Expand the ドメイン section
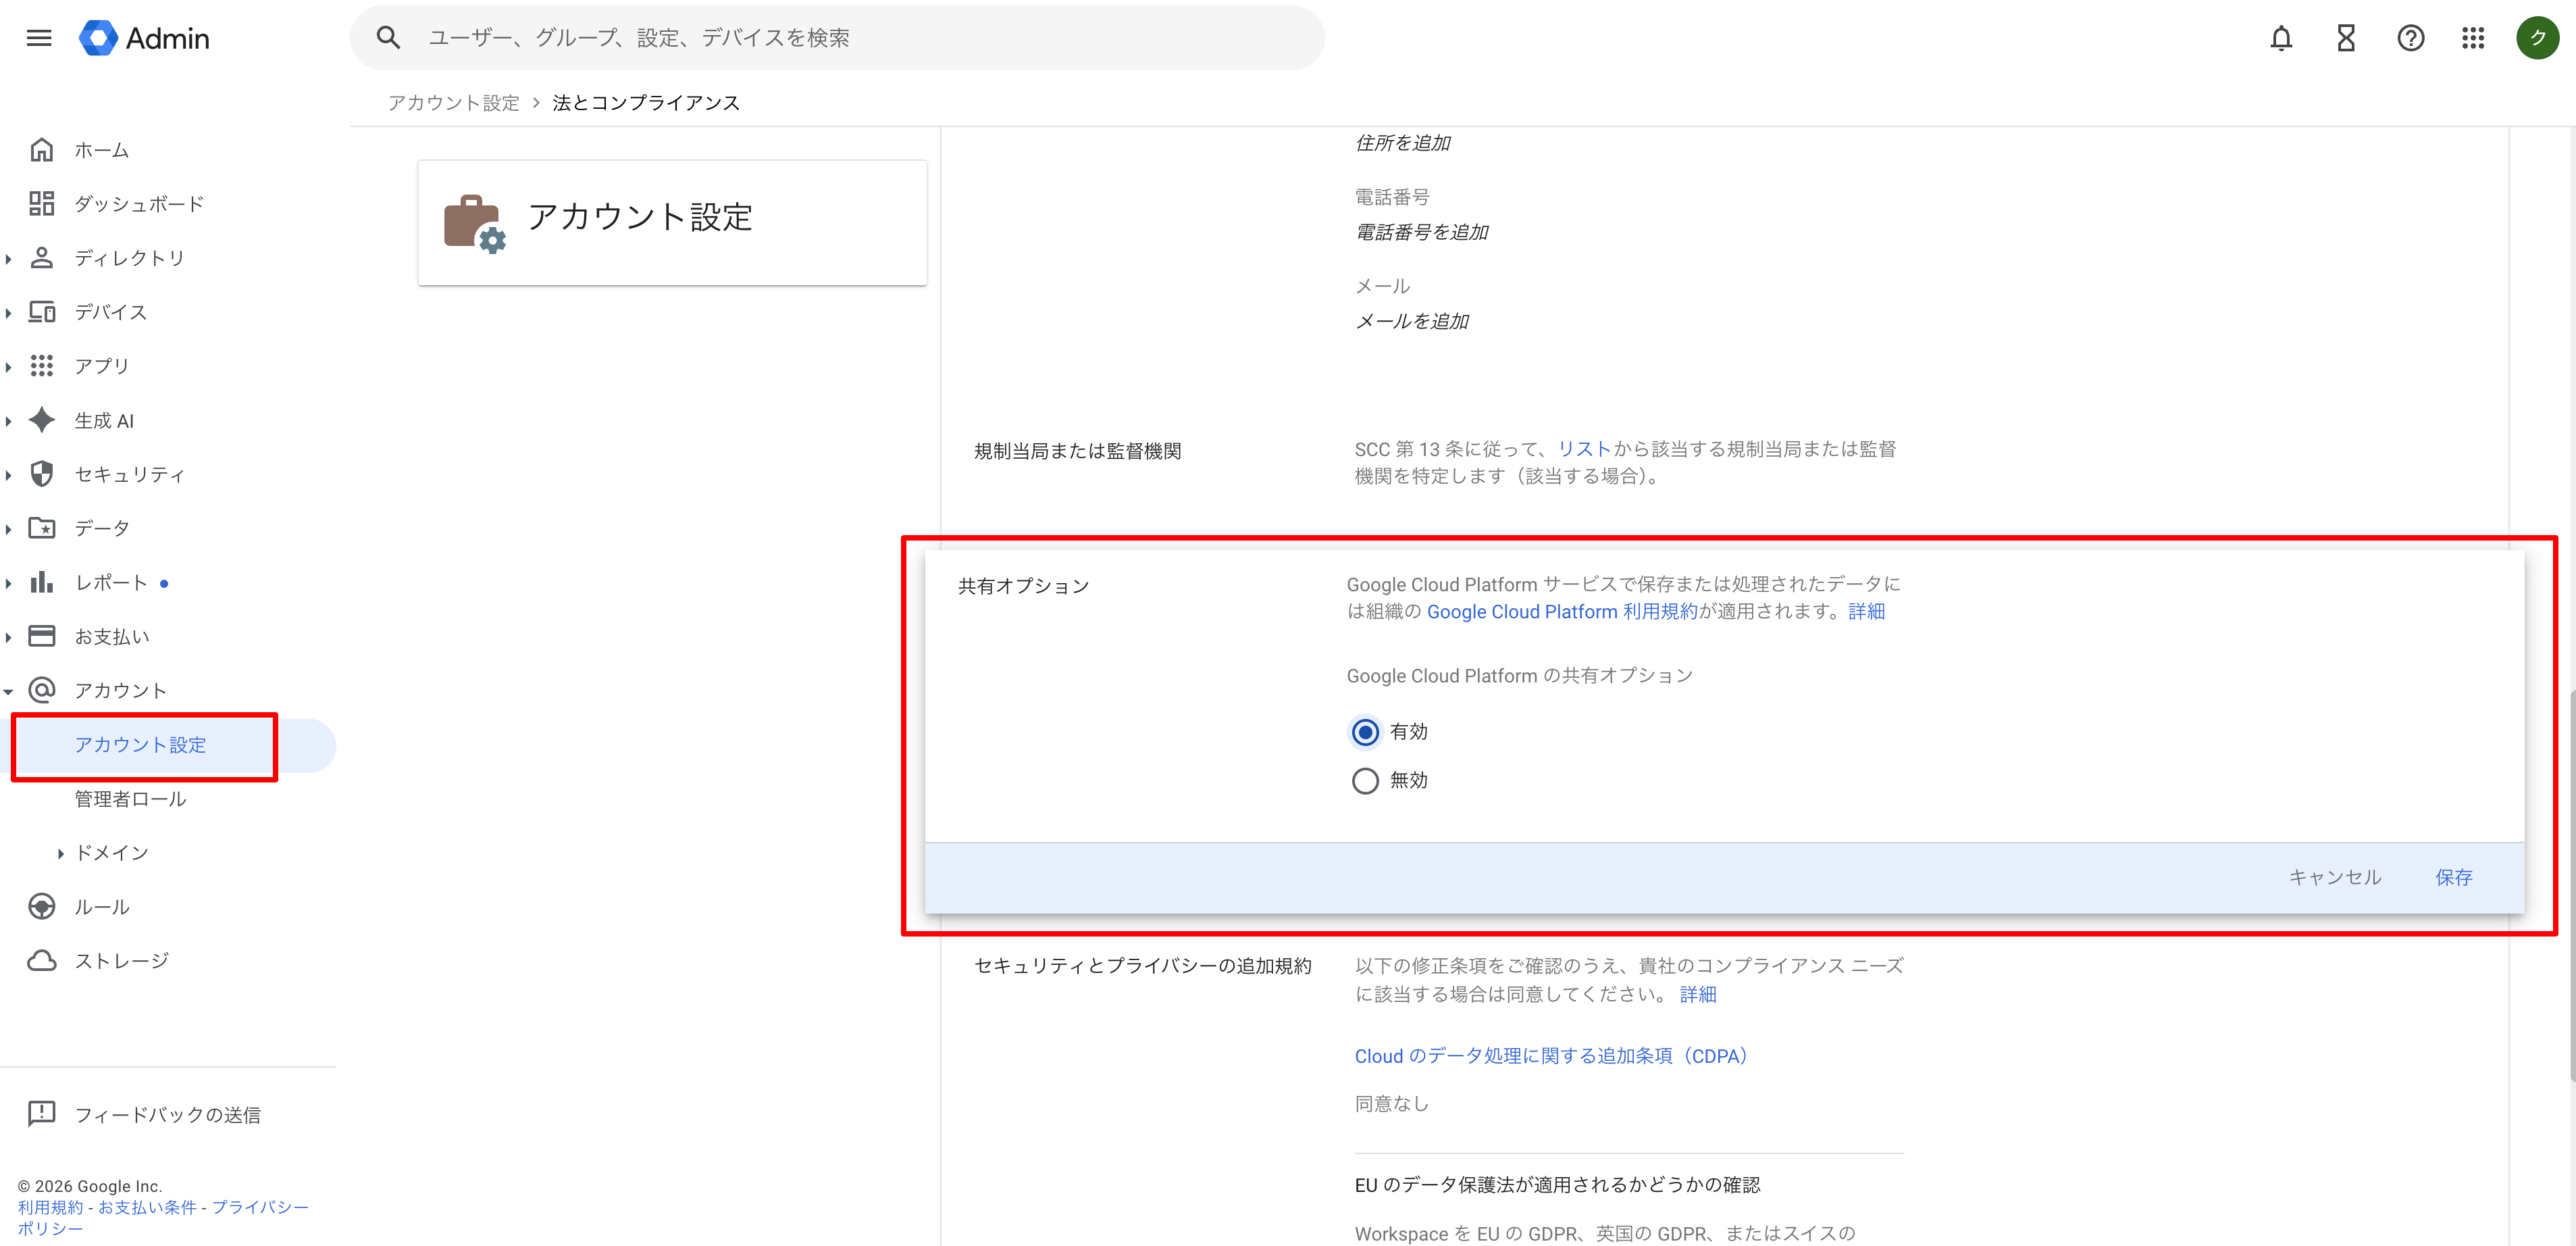 tap(60, 853)
